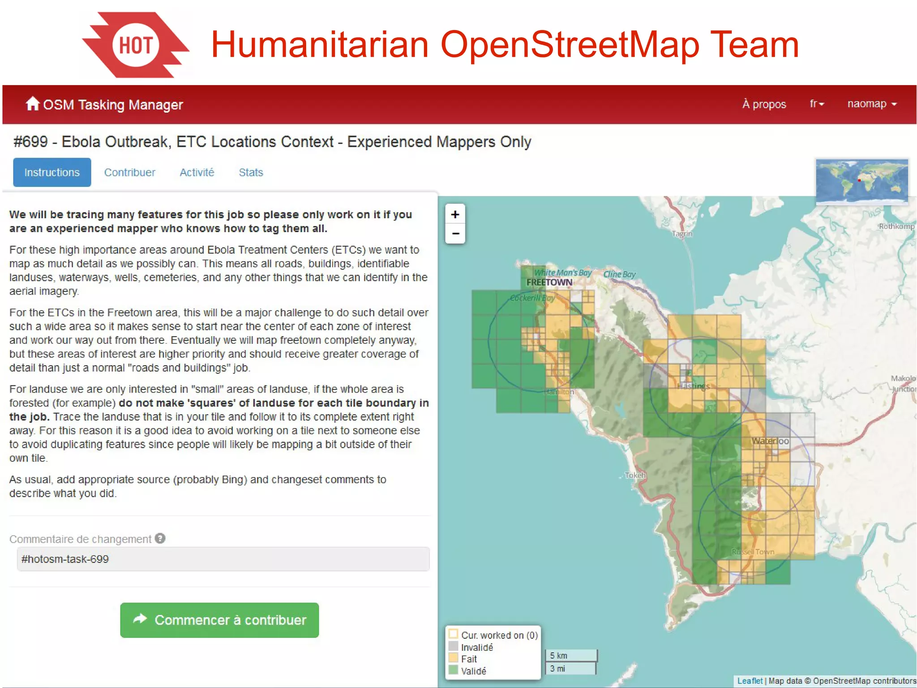Zoom out the map with minus button
The image size is (917, 688).
(x=455, y=234)
